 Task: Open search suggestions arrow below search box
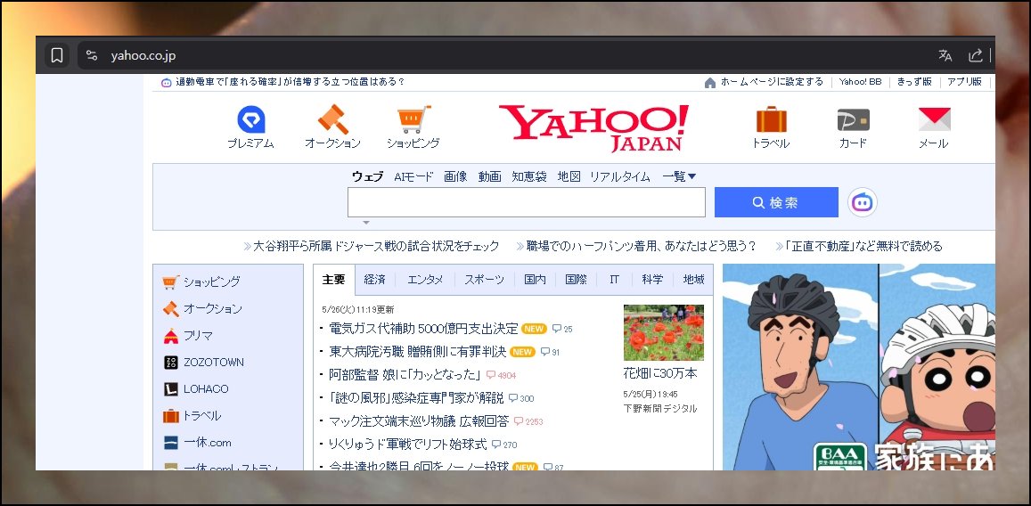367,223
